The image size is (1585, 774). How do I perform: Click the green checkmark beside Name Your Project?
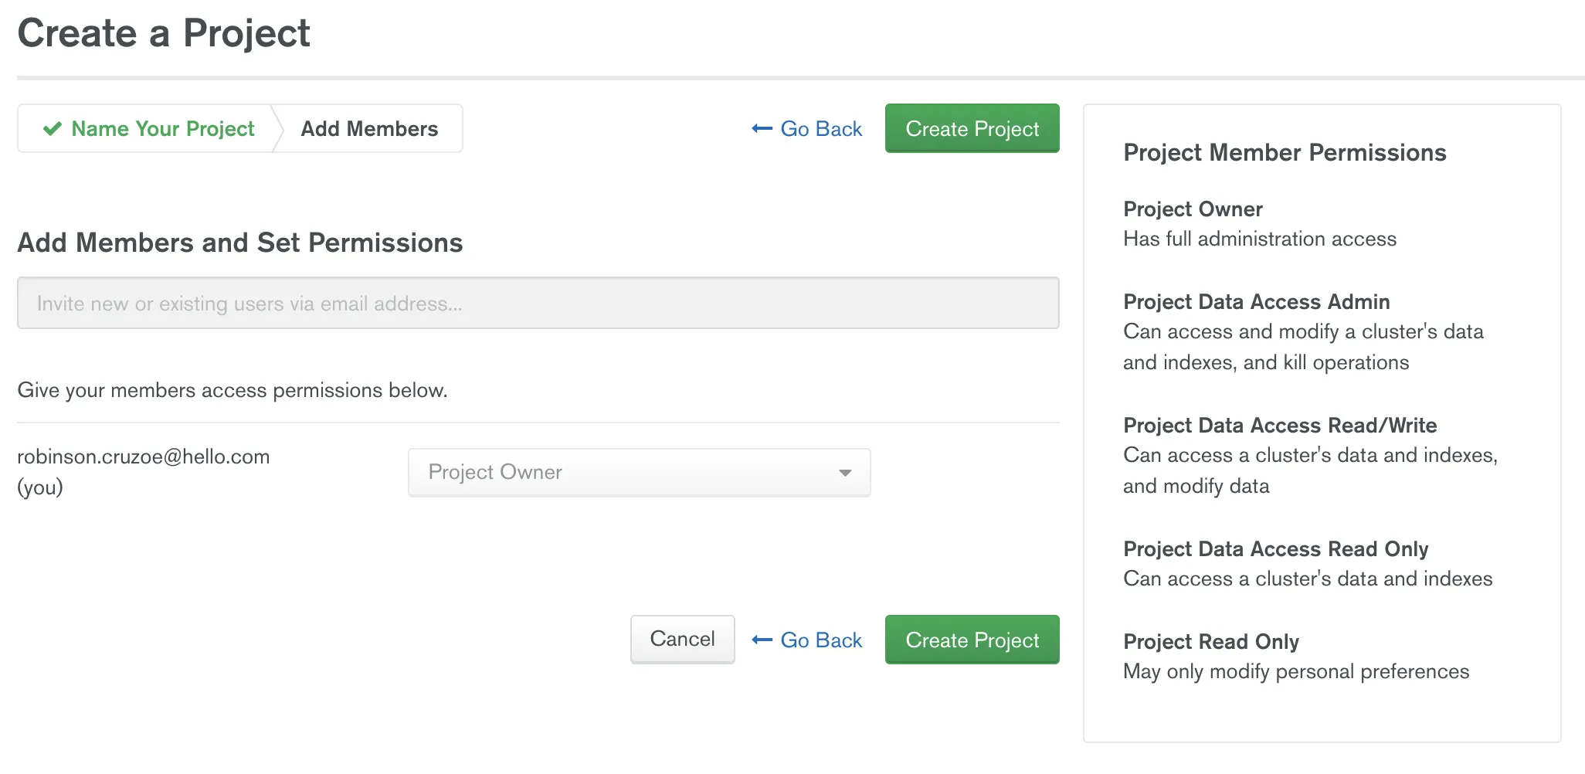(x=53, y=128)
